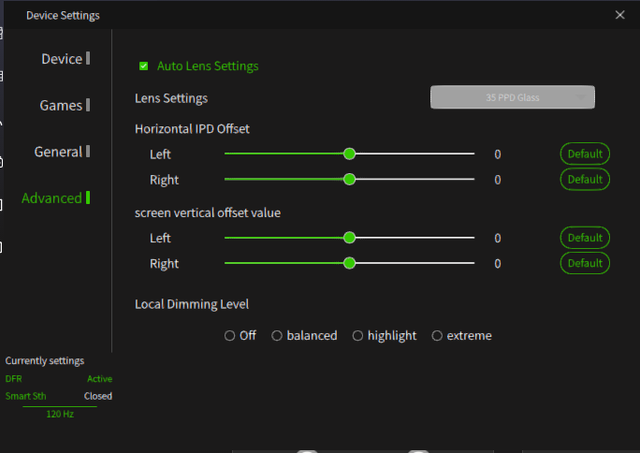Click the vertical offset Right slider handle
640x453 pixels.
(x=349, y=263)
